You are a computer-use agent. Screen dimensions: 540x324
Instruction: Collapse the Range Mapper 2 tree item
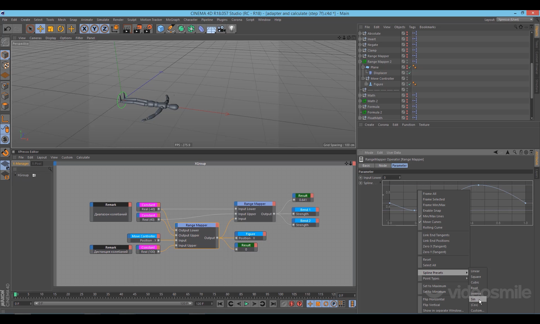pyautogui.click(x=360, y=62)
